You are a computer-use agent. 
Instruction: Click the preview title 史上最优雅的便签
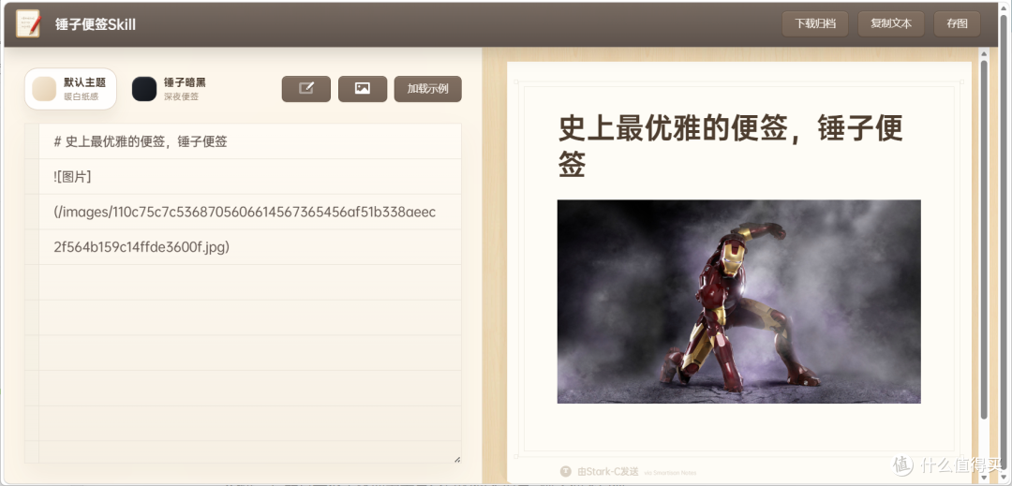click(x=730, y=146)
